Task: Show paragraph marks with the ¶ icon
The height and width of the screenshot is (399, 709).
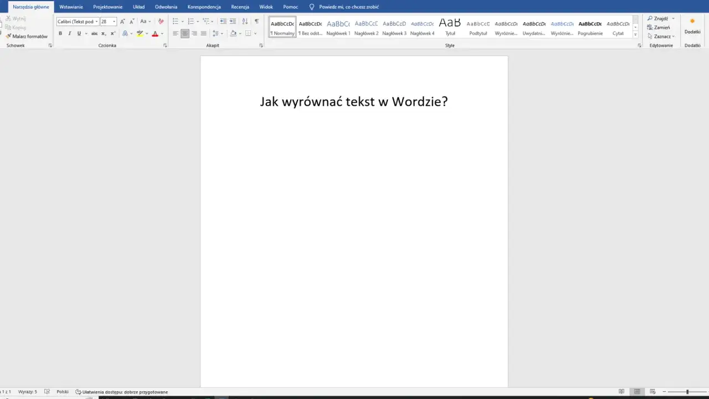Action: point(256,21)
